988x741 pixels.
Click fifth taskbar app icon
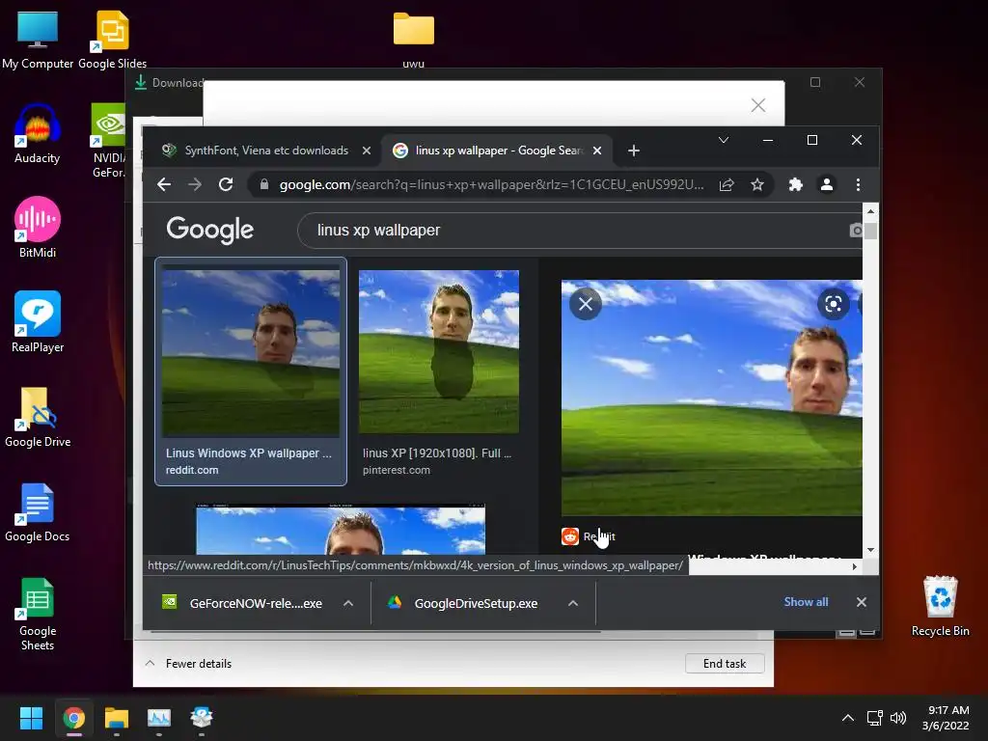202,718
